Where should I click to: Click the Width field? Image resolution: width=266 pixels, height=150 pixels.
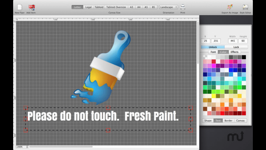click(x=233, y=41)
